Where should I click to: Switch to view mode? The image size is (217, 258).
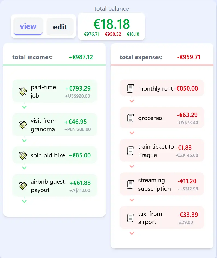tap(28, 26)
